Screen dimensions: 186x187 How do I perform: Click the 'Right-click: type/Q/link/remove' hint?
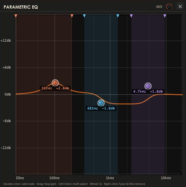(x=124, y=184)
